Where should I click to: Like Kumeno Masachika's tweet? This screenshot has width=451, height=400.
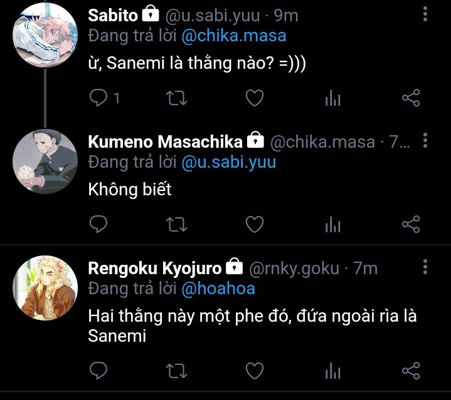tap(253, 223)
